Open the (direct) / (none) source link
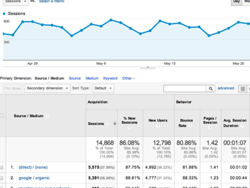The height and width of the screenshot is (188, 250). point(33,167)
